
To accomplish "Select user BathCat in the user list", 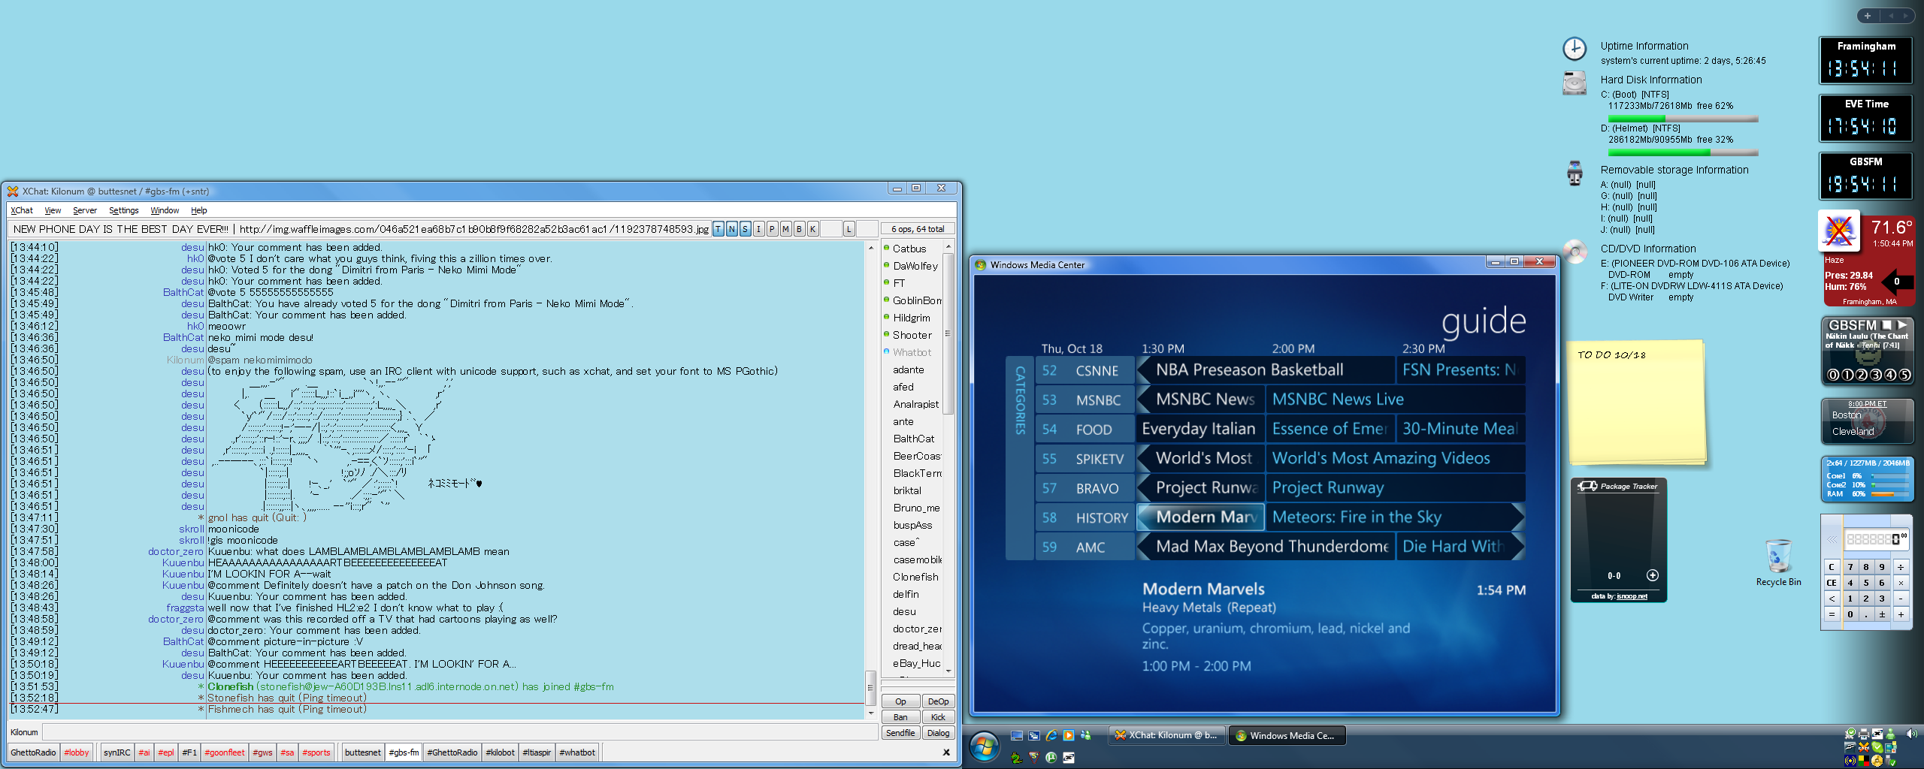I will (913, 439).
